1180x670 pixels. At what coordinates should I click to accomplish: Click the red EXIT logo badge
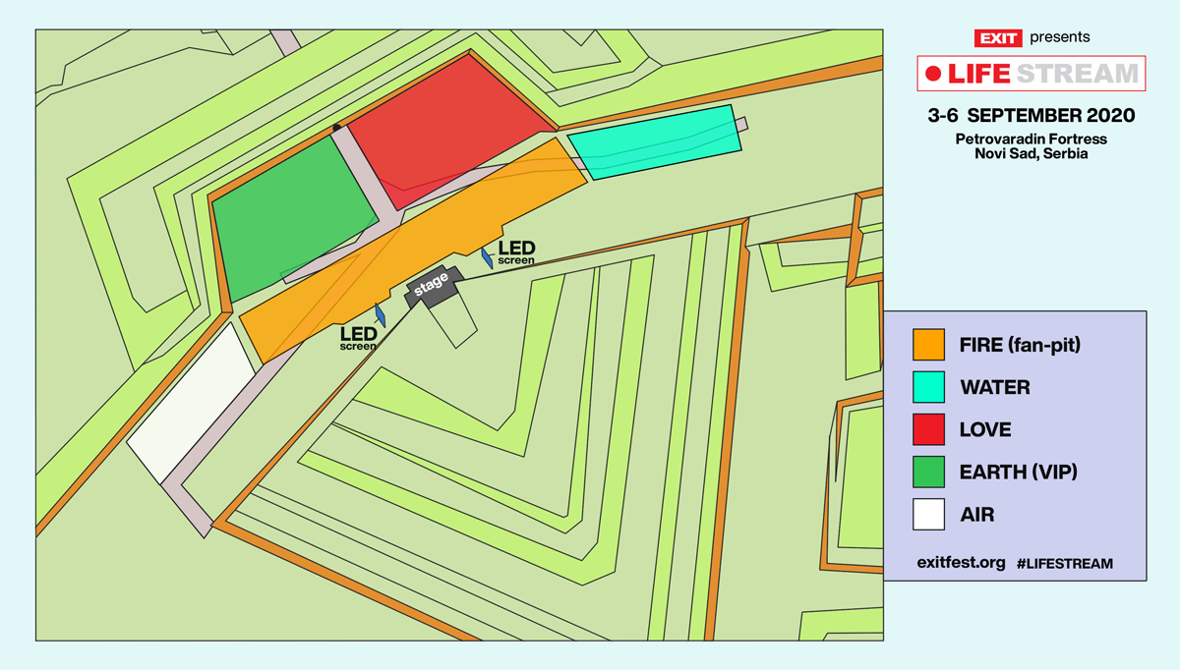pyautogui.click(x=998, y=38)
